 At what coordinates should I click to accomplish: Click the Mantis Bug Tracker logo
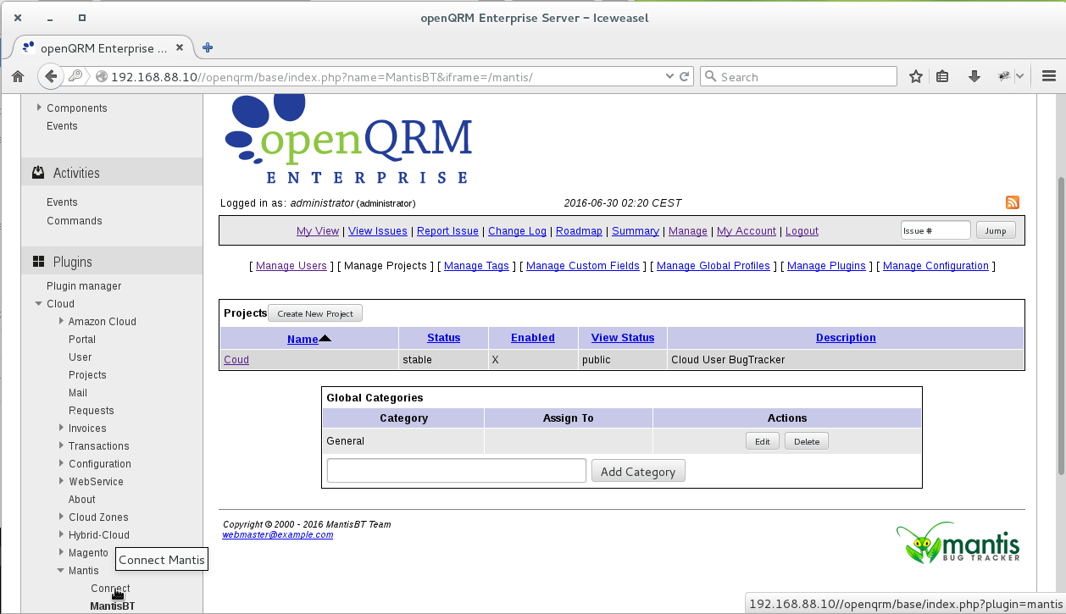pos(958,543)
